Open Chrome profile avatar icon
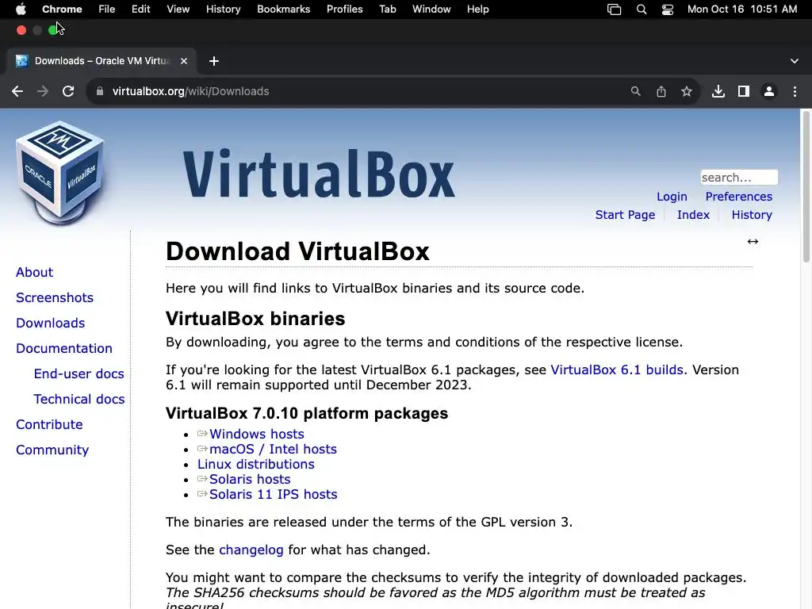The width and height of the screenshot is (812, 609). (769, 92)
